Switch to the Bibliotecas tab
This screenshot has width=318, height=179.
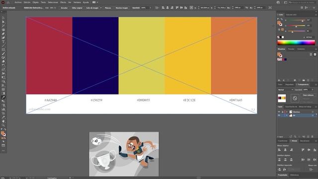coord(294,175)
